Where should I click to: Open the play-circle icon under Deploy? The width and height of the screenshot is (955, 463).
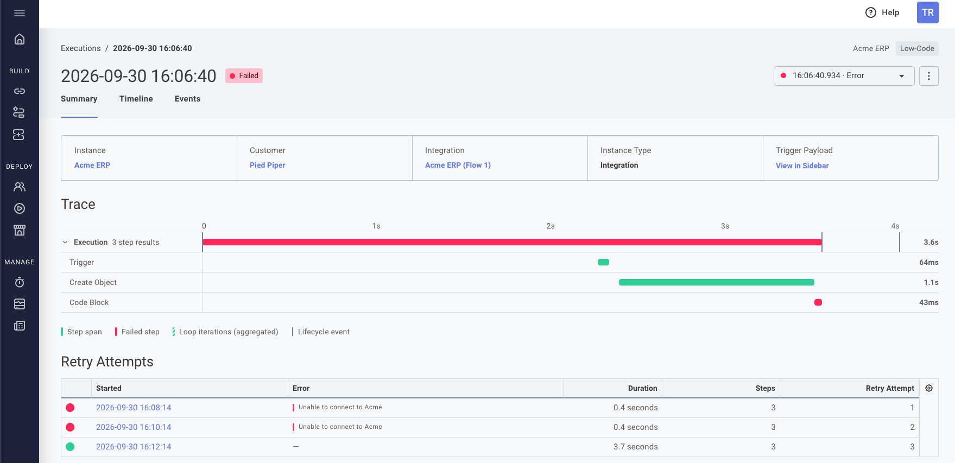tap(20, 208)
